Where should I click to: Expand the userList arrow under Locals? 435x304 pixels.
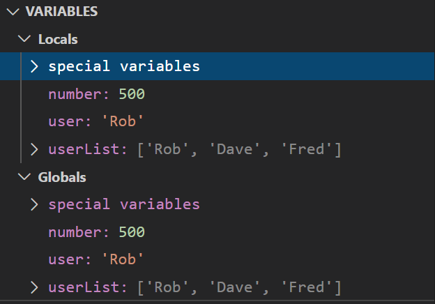(x=34, y=149)
